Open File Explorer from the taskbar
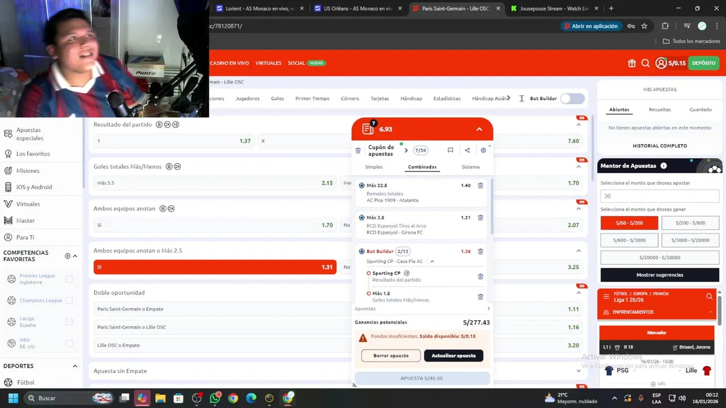Viewport: 726px width, 408px height. tap(161, 398)
